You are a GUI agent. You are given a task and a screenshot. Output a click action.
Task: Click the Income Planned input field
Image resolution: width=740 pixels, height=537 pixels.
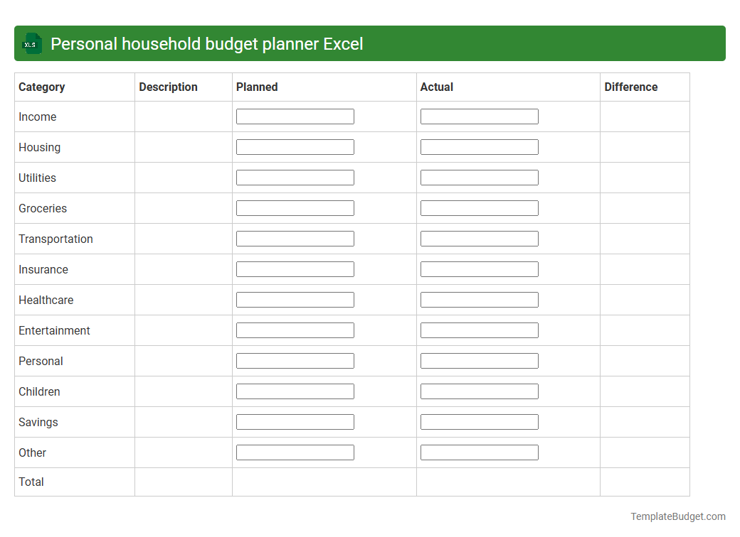pyautogui.click(x=295, y=116)
